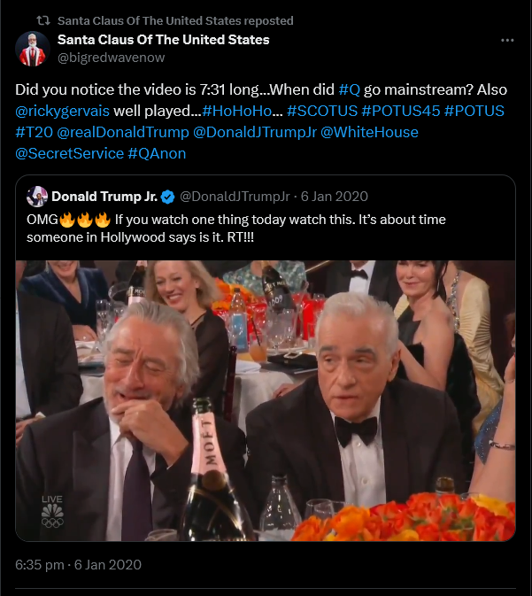The height and width of the screenshot is (596, 532).
Task: Open the #Q hashtag link
Action: pos(348,89)
